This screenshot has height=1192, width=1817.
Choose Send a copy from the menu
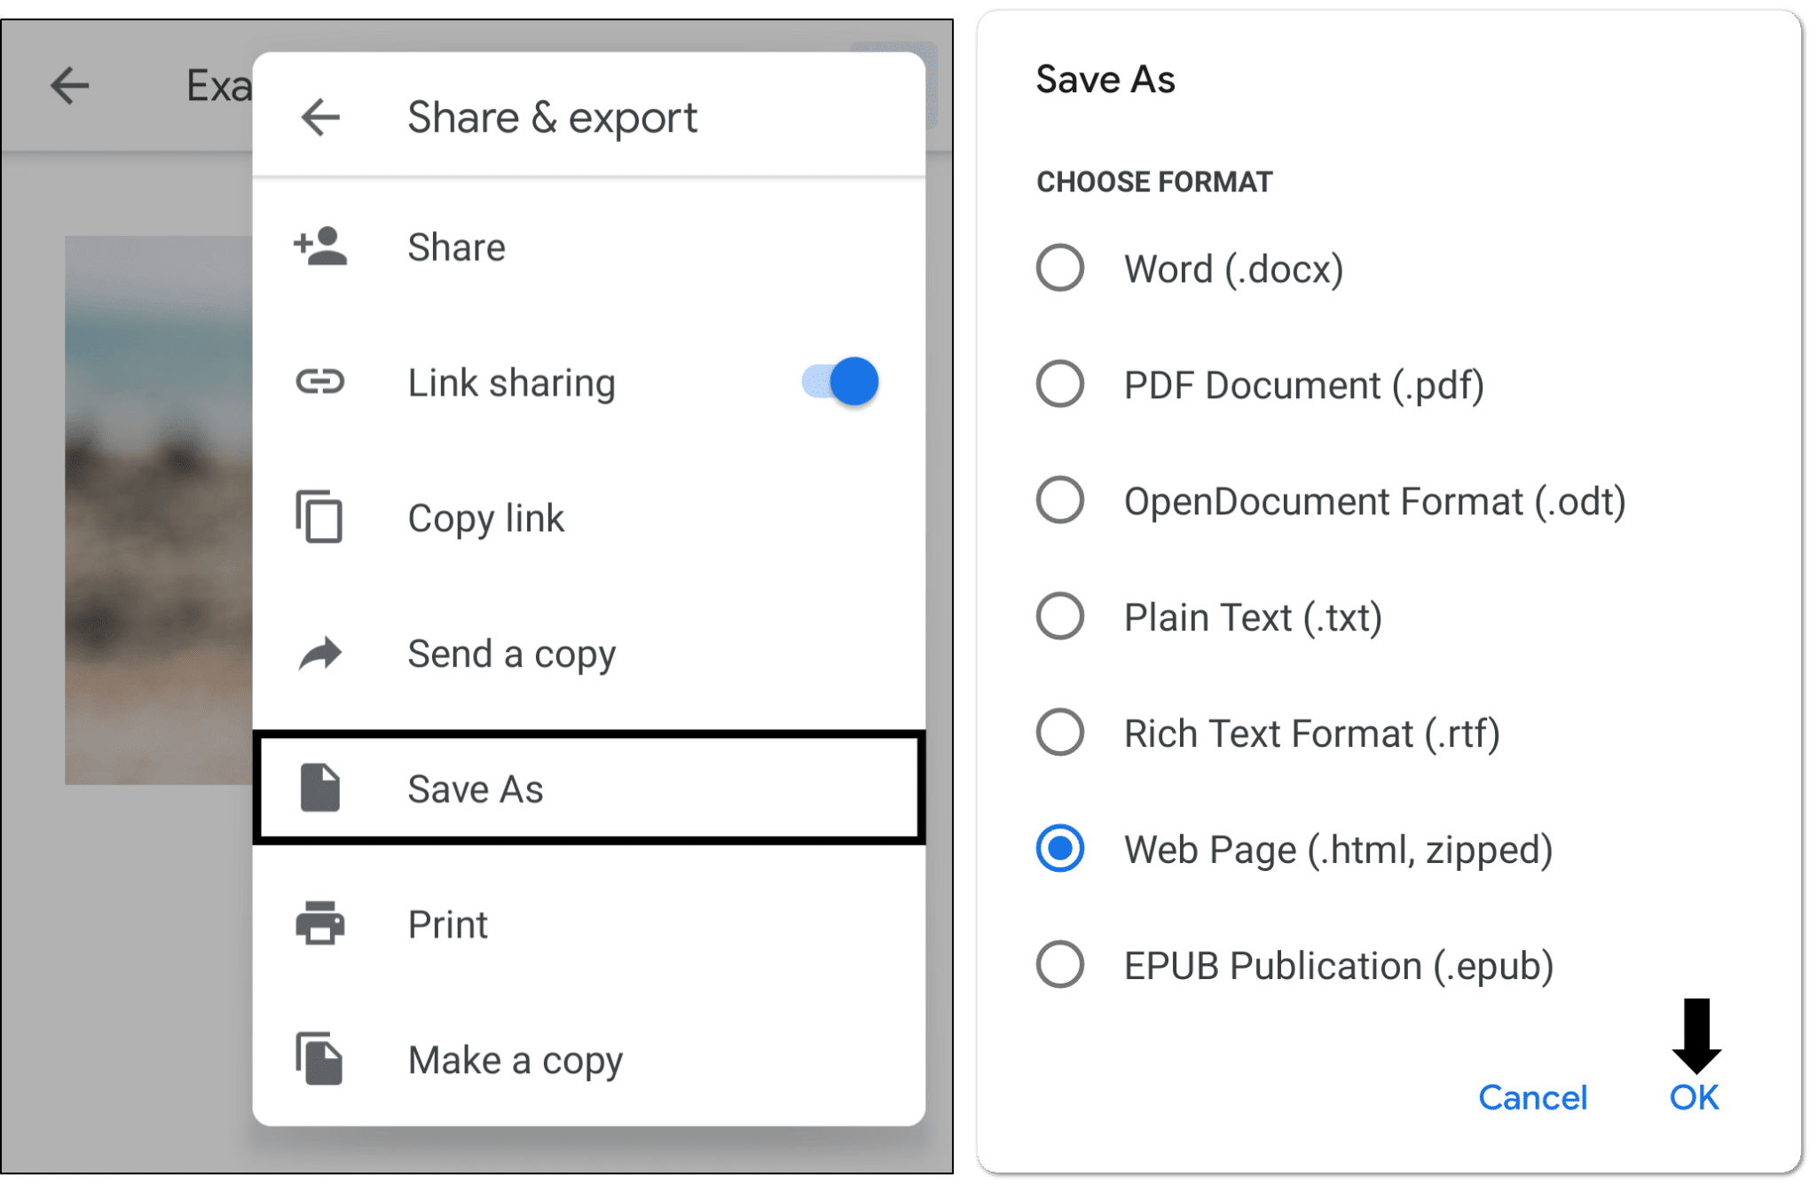tap(511, 654)
